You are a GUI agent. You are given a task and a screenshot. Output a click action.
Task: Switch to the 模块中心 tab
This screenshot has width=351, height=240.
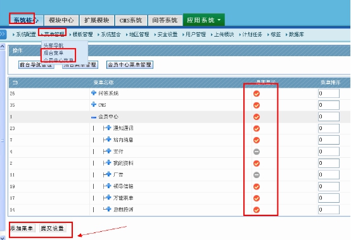click(x=61, y=20)
